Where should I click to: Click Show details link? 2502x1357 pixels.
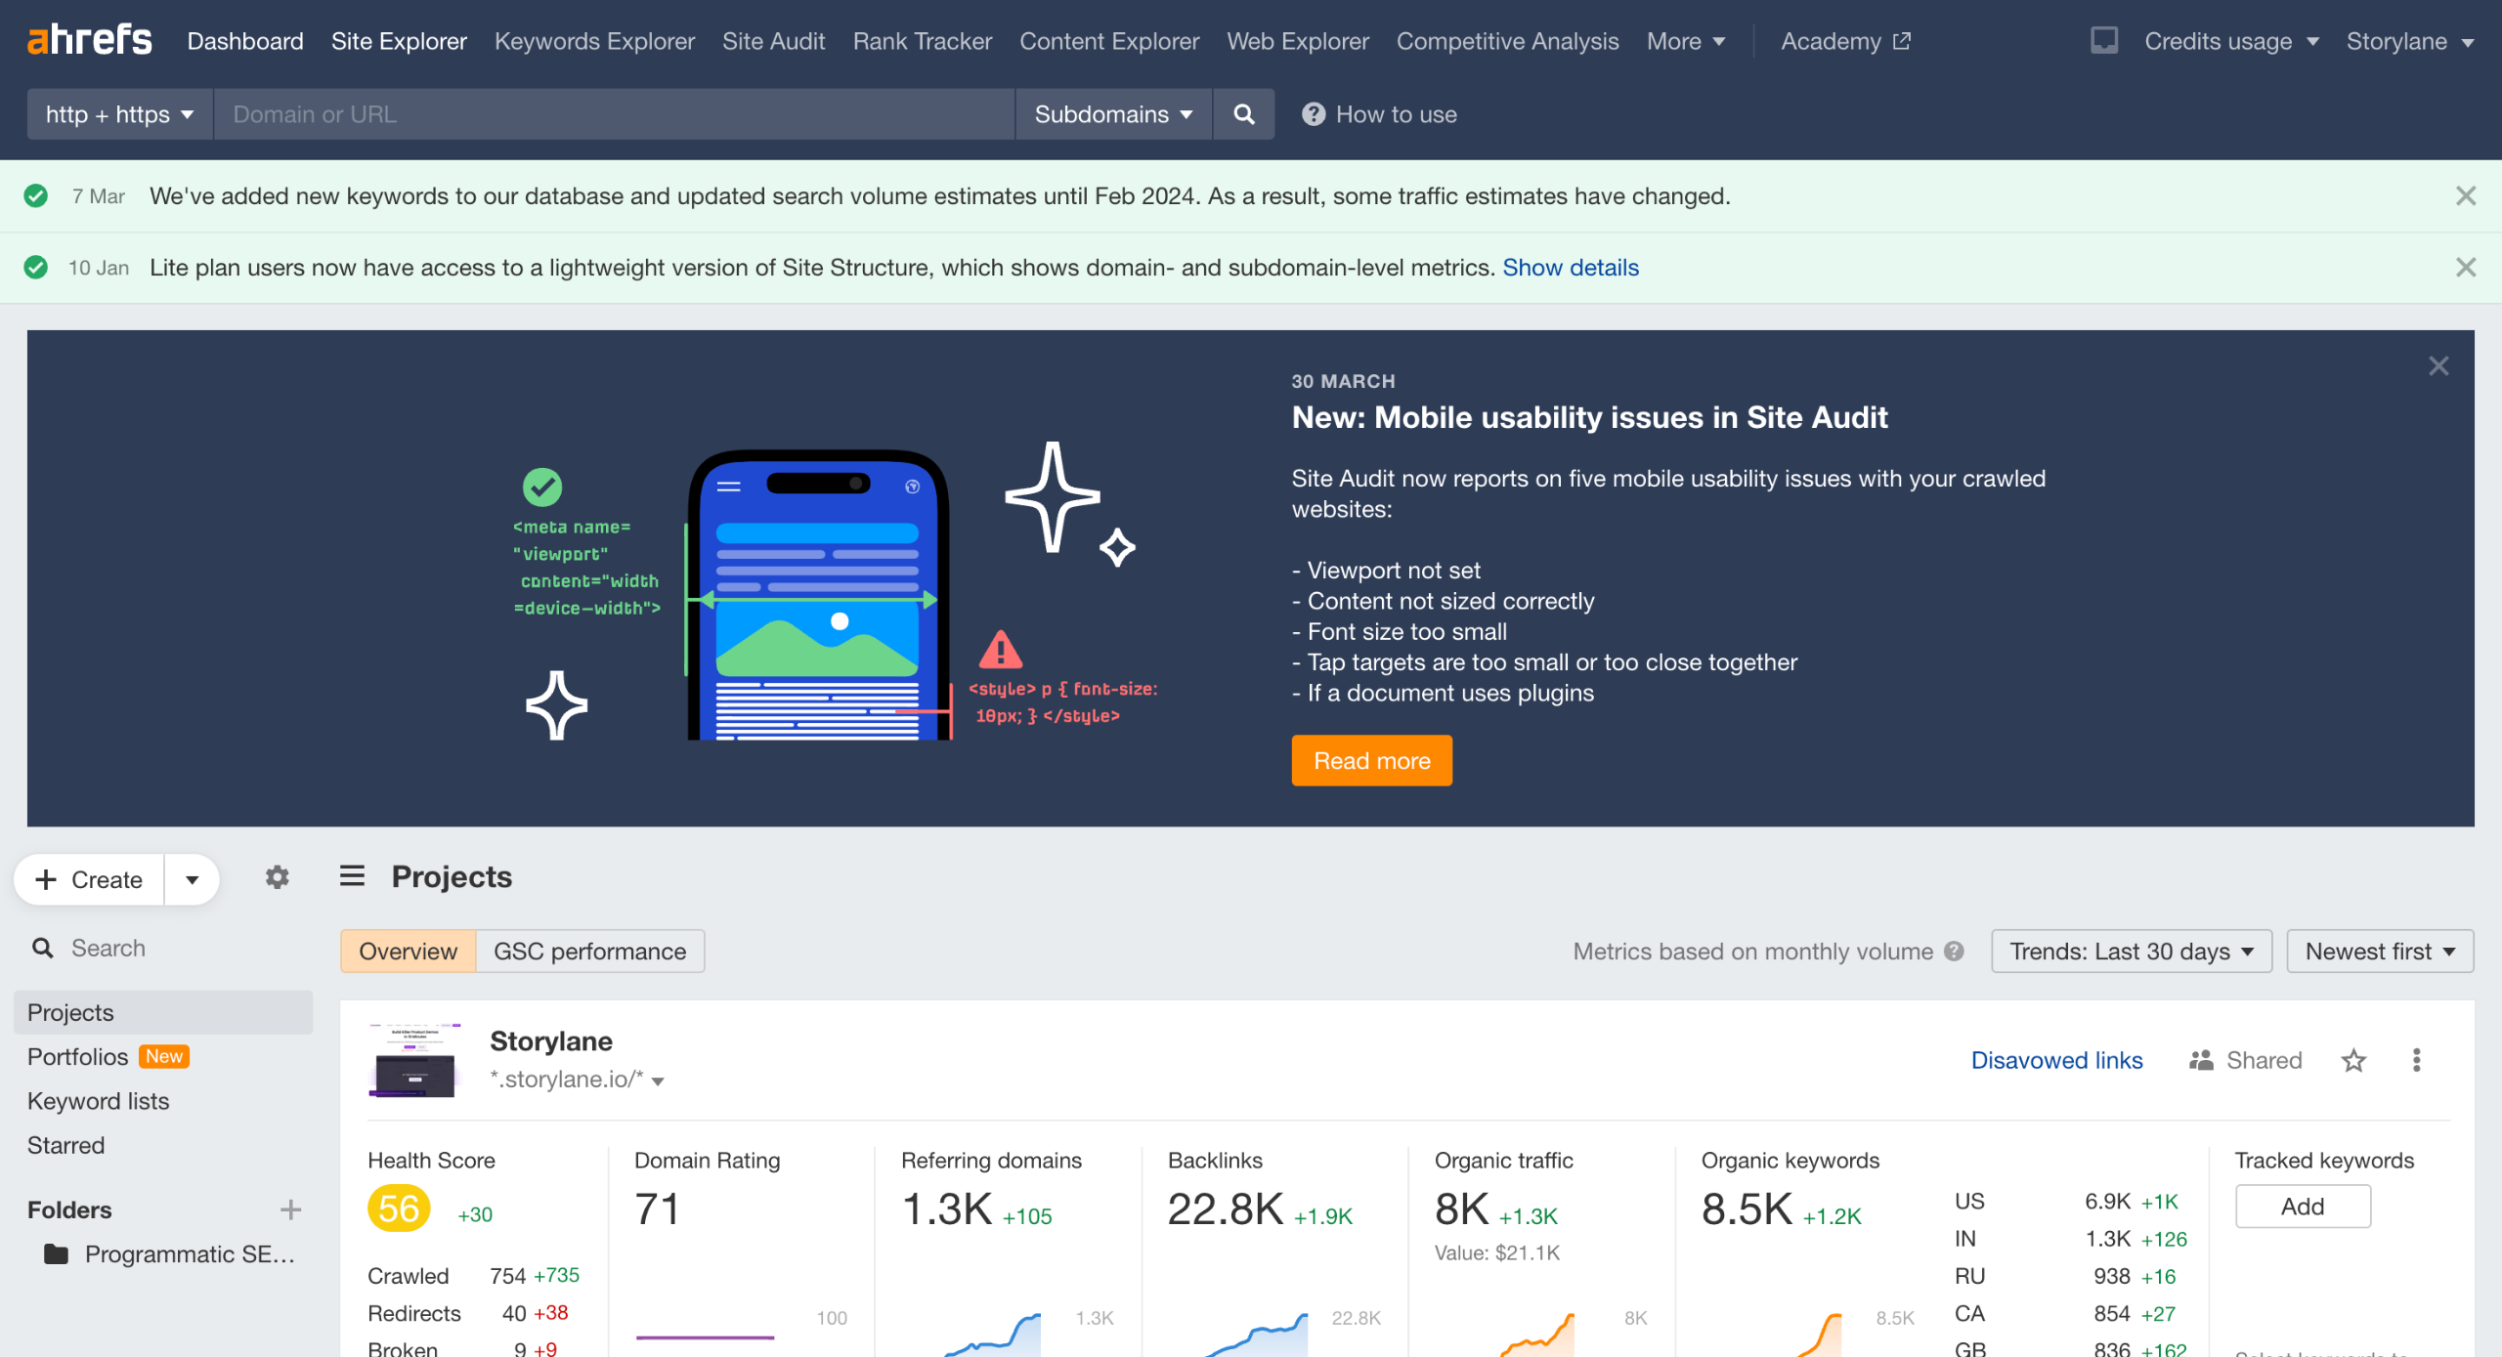point(1570,267)
